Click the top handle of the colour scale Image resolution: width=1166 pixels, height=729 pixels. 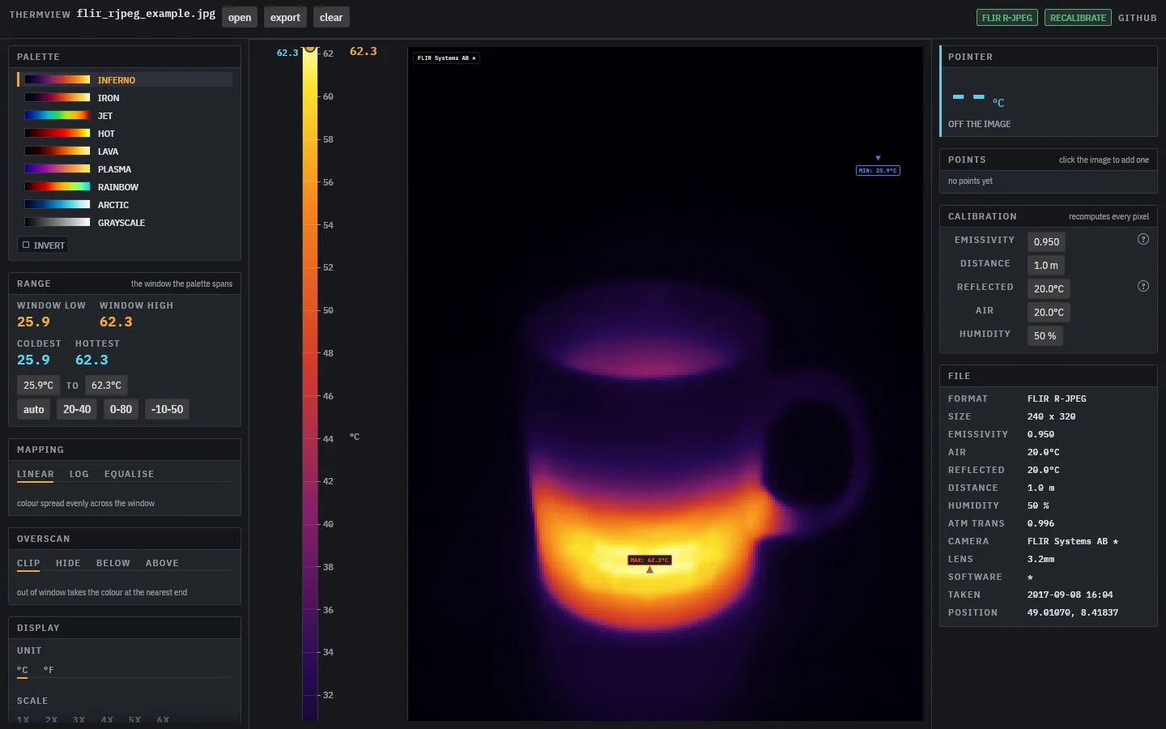[310, 48]
